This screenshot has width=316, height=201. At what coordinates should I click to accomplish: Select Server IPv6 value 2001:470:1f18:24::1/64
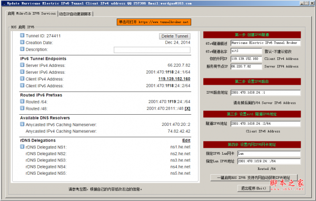168,72
